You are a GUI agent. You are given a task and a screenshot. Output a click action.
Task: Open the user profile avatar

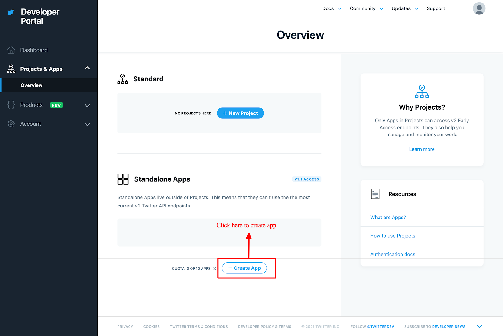479,8
